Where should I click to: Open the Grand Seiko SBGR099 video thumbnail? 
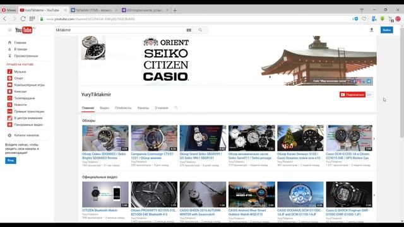[x=203, y=138]
